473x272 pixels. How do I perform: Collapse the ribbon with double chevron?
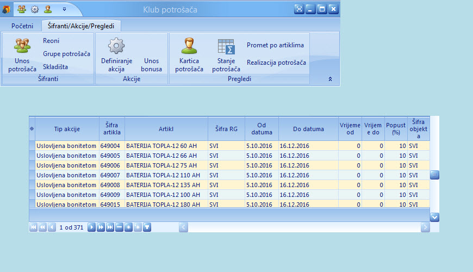330,79
